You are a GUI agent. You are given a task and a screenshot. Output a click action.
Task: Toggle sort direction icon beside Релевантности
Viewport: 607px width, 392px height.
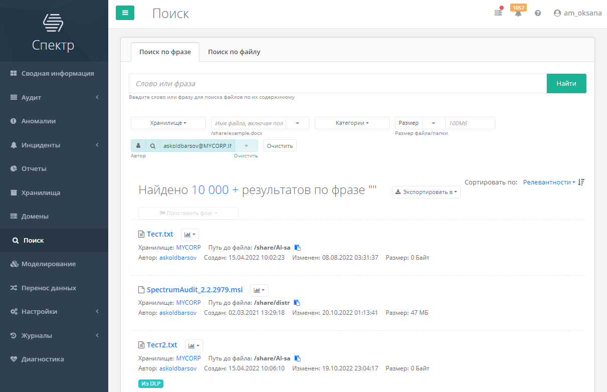pyautogui.click(x=581, y=182)
